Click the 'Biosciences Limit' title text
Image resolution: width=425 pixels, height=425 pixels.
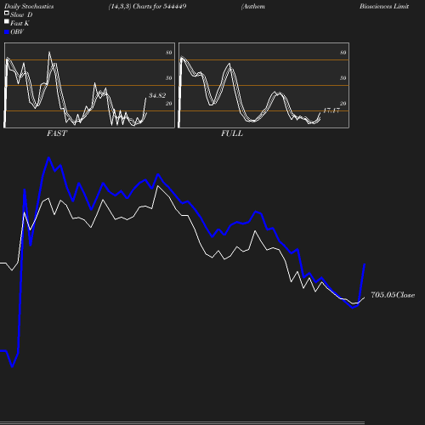click(384, 6)
